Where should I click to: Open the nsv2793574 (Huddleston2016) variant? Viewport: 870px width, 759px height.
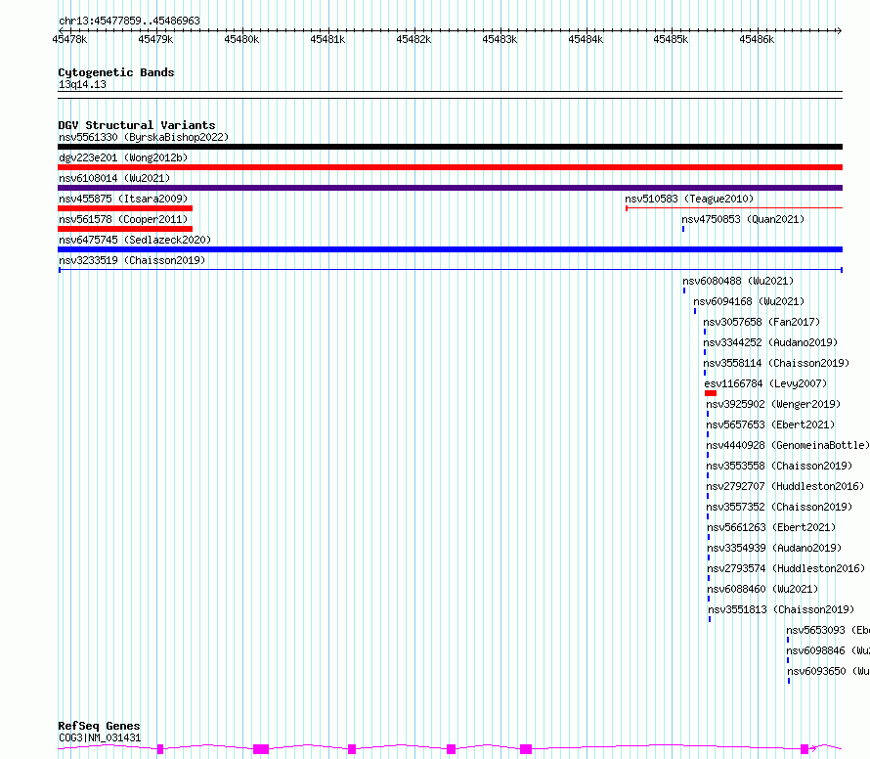click(x=786, y=568)
